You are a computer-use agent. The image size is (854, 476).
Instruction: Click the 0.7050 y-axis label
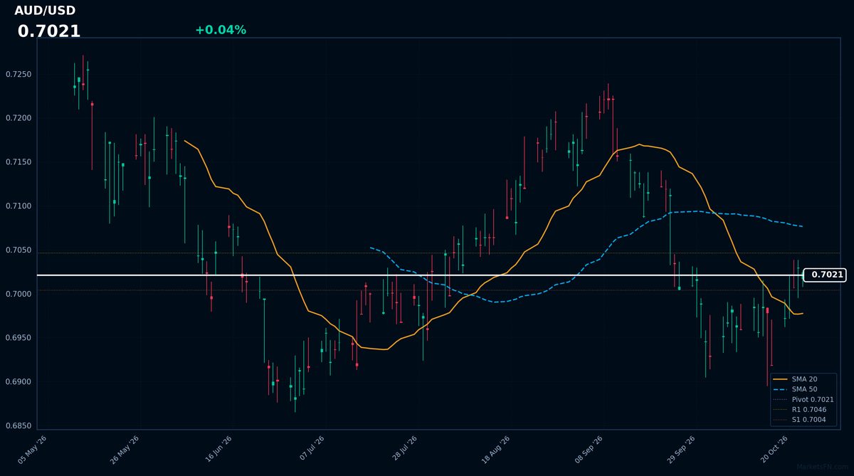[18, 250]
